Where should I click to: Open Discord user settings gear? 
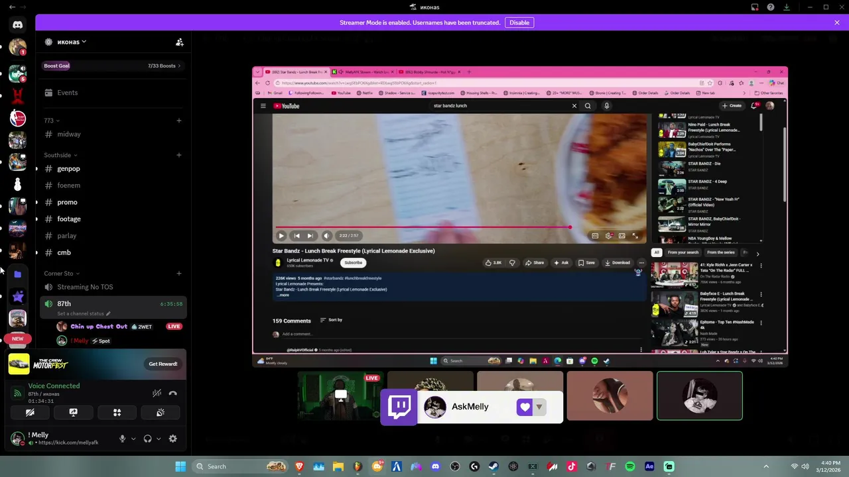coord(173,439)
